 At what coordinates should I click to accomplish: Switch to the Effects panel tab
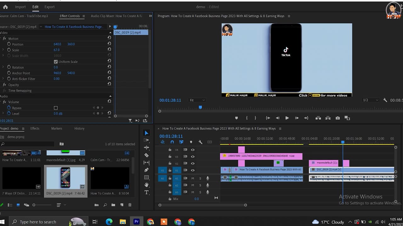(35, 128)
